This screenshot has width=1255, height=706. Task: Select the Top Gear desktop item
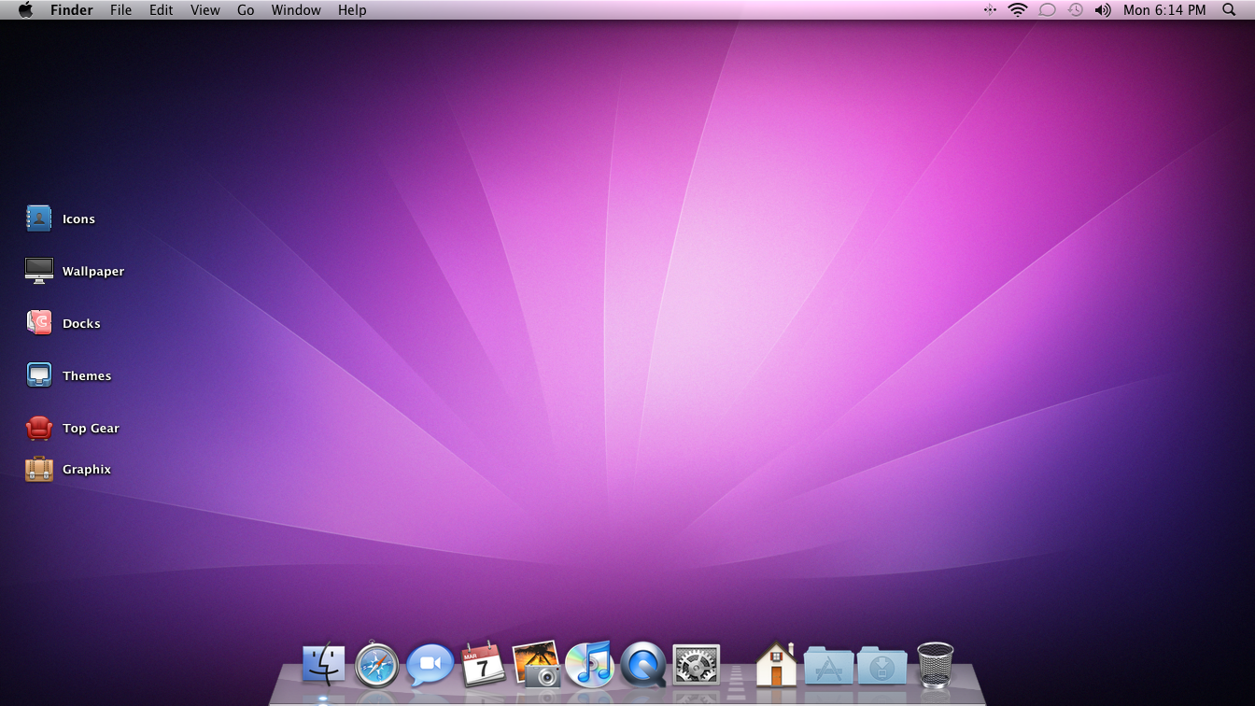click(73, 428)
